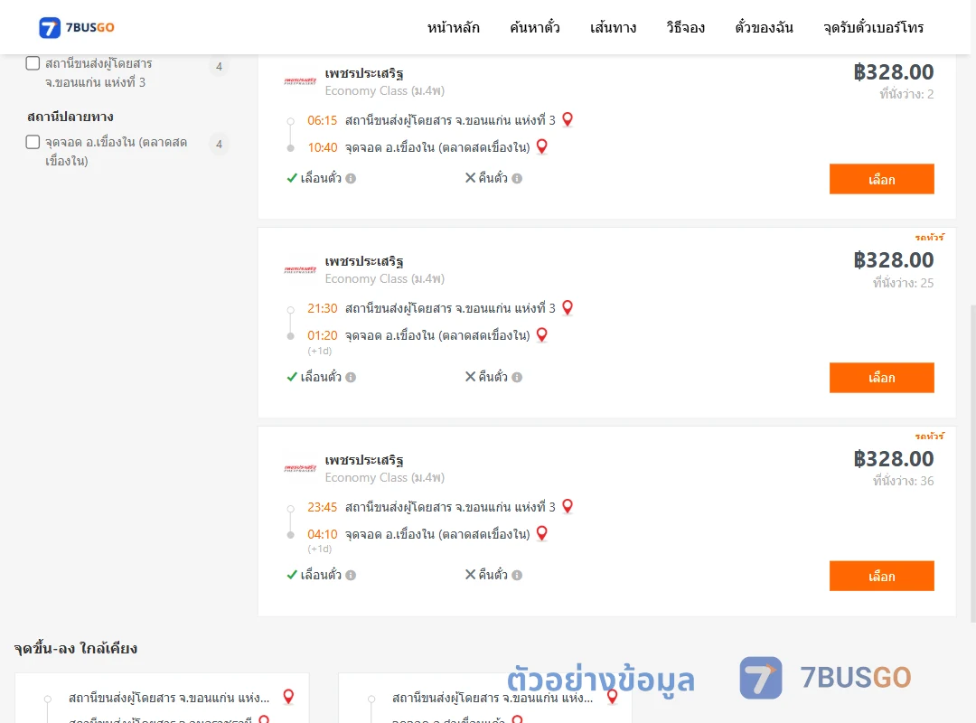Show คืนตั๋ว info icon on 23:45 trip

(517, 576)
